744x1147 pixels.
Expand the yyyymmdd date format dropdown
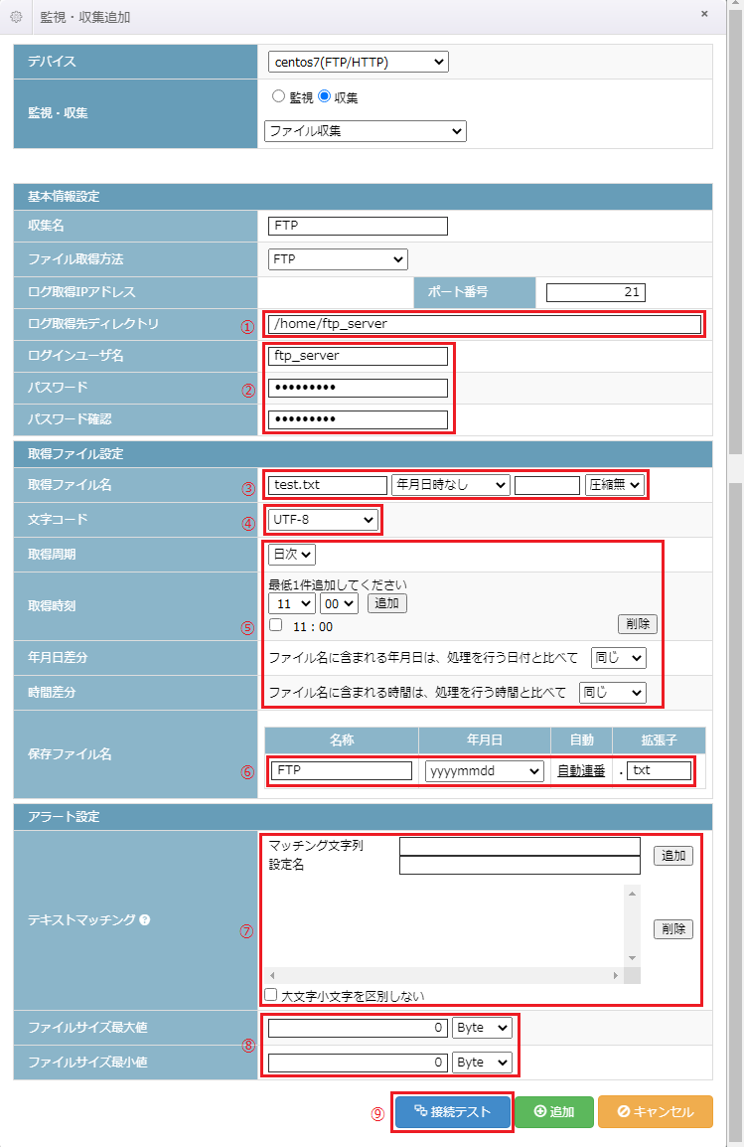click(484, 770)
